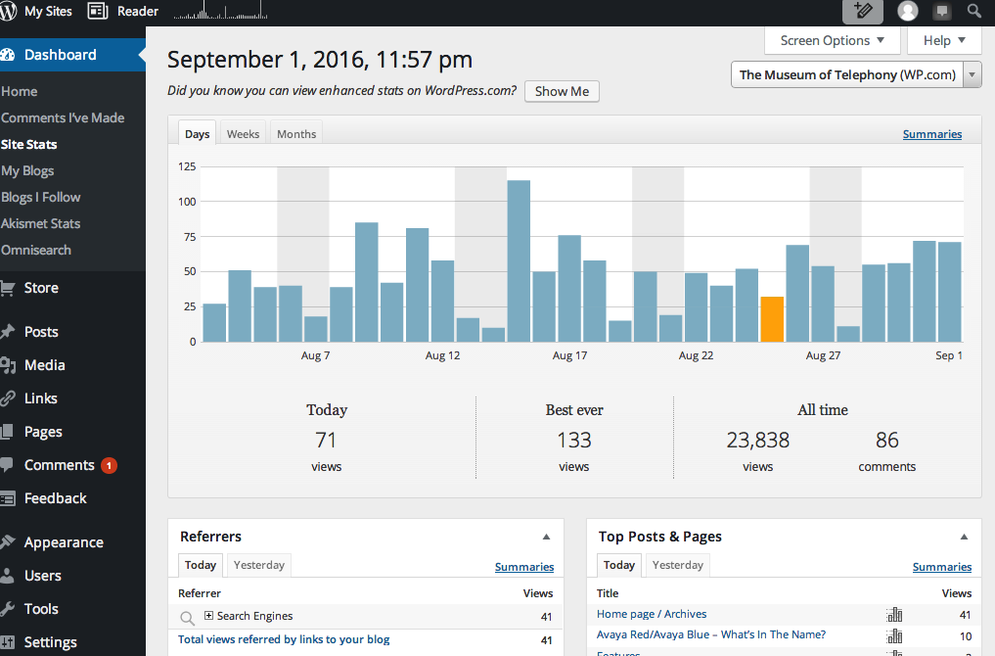Switch the chart to Weeks tab
Screen dimensions: 995x656
243,134
